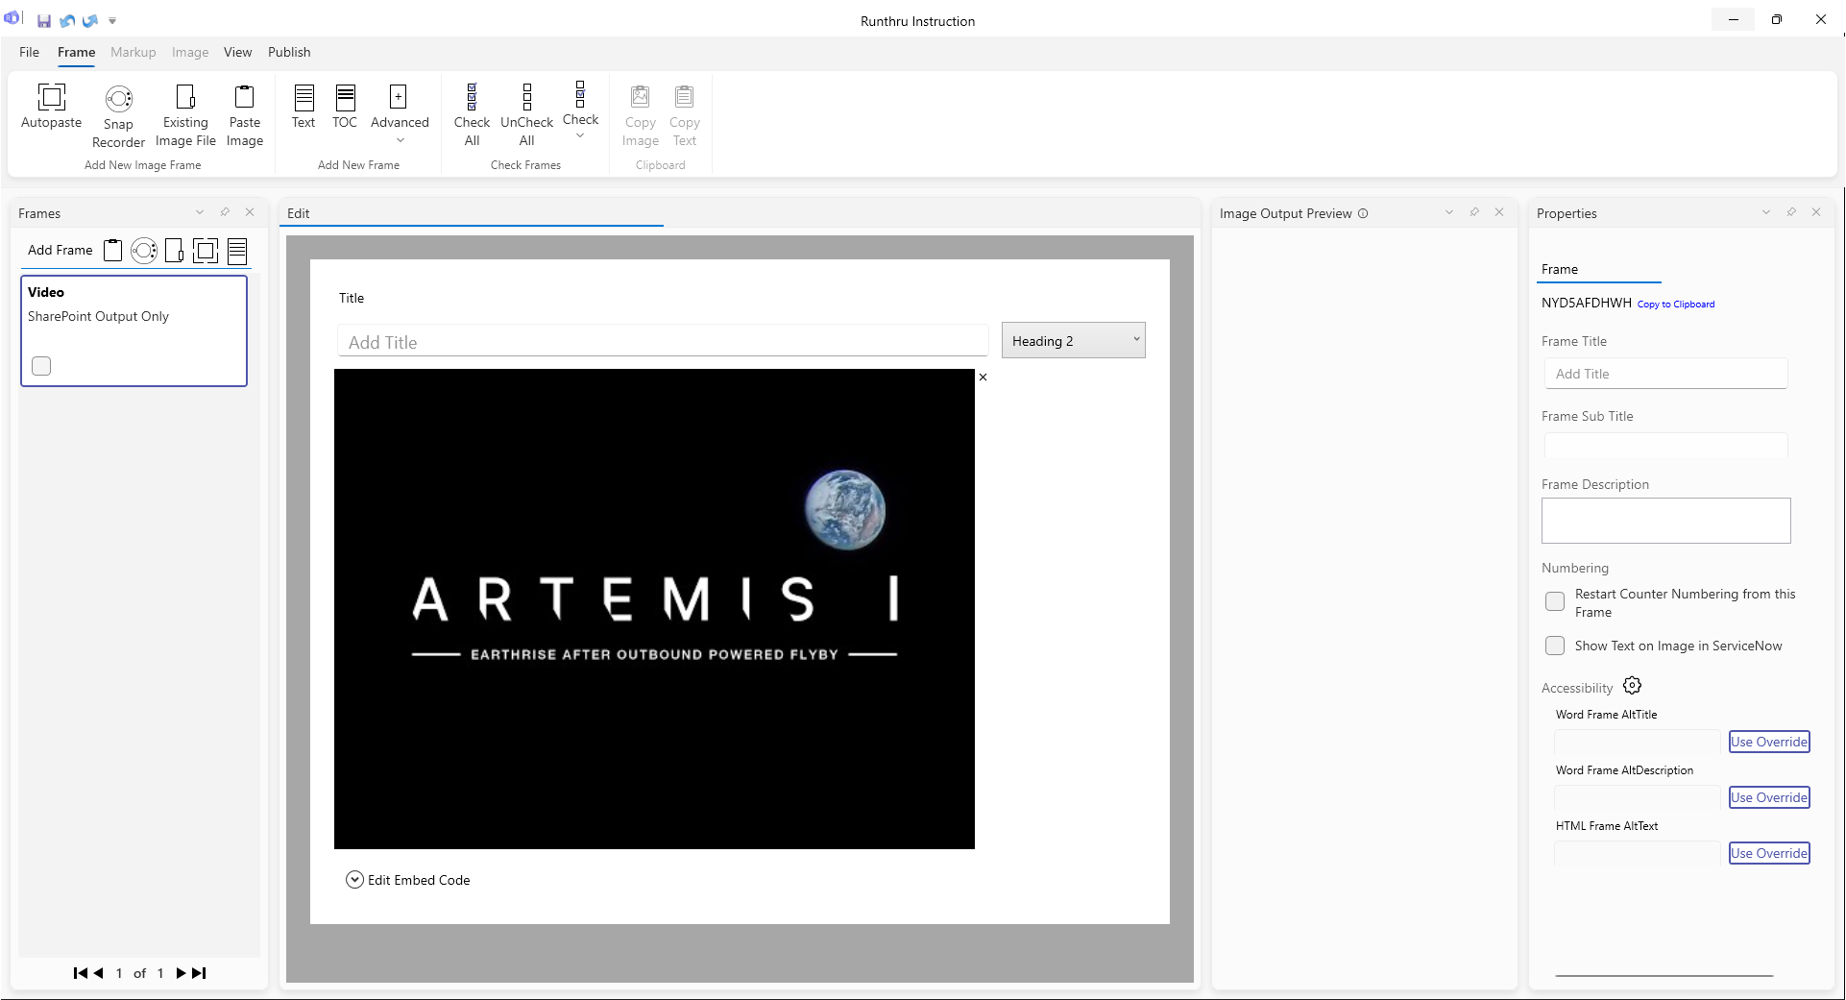Enable Restart Counter Numbering from this Frame
This screenshot has width=1846, height=1000.
1555,602
